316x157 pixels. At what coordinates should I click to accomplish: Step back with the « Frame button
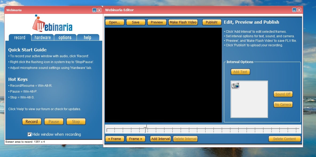pos(114,139)
